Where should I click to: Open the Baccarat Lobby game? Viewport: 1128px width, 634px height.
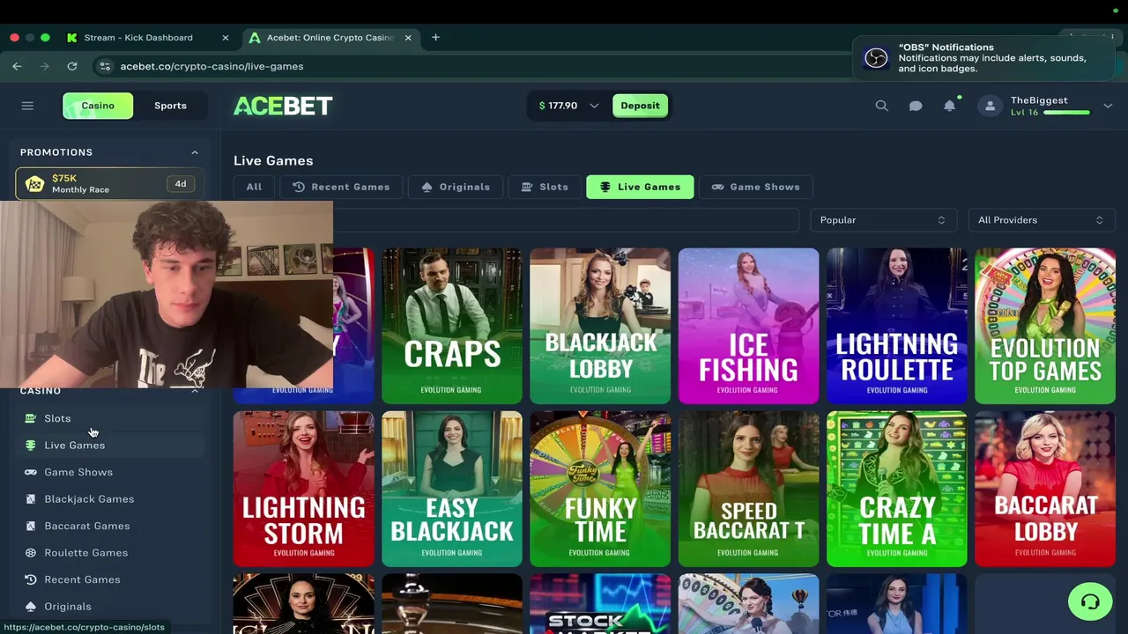(1045, 489)
